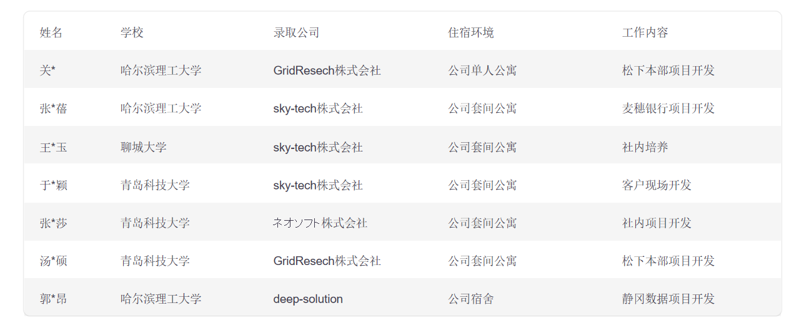Click the 聊城大学 school cell
Viewport: 789px width, 323px height.
[x=144, y=147]
